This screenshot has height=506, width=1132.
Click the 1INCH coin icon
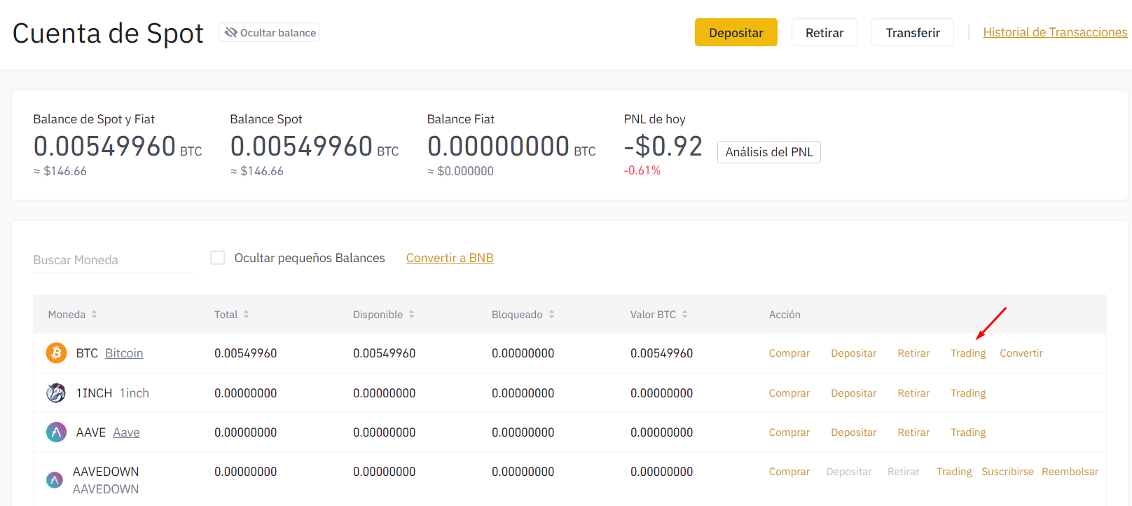click(56, 392)
